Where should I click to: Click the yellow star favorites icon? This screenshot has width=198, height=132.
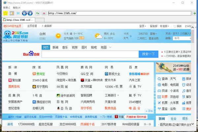click(x=5, y=13)
